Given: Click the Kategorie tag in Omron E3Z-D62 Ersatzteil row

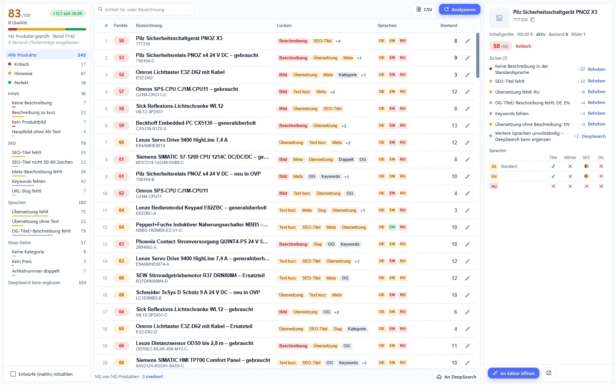Looking at the screenshot, I should [357, 329].
